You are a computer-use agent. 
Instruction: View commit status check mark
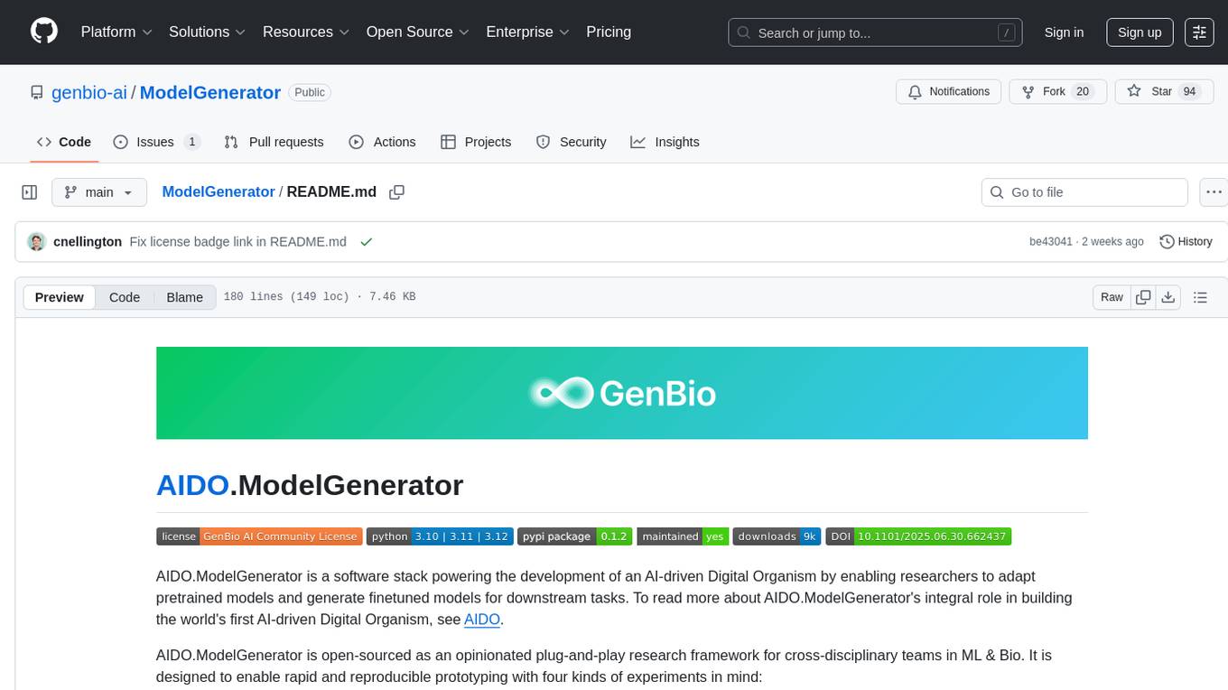click(366, 242)
